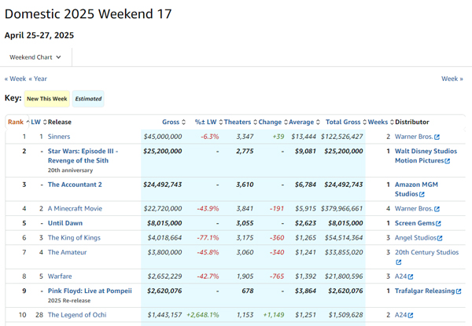472x326 pixels.
Task: Sort table by Rank column
Action: (18, 122)
